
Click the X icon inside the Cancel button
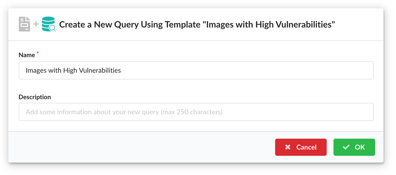(x=288, y=147)
